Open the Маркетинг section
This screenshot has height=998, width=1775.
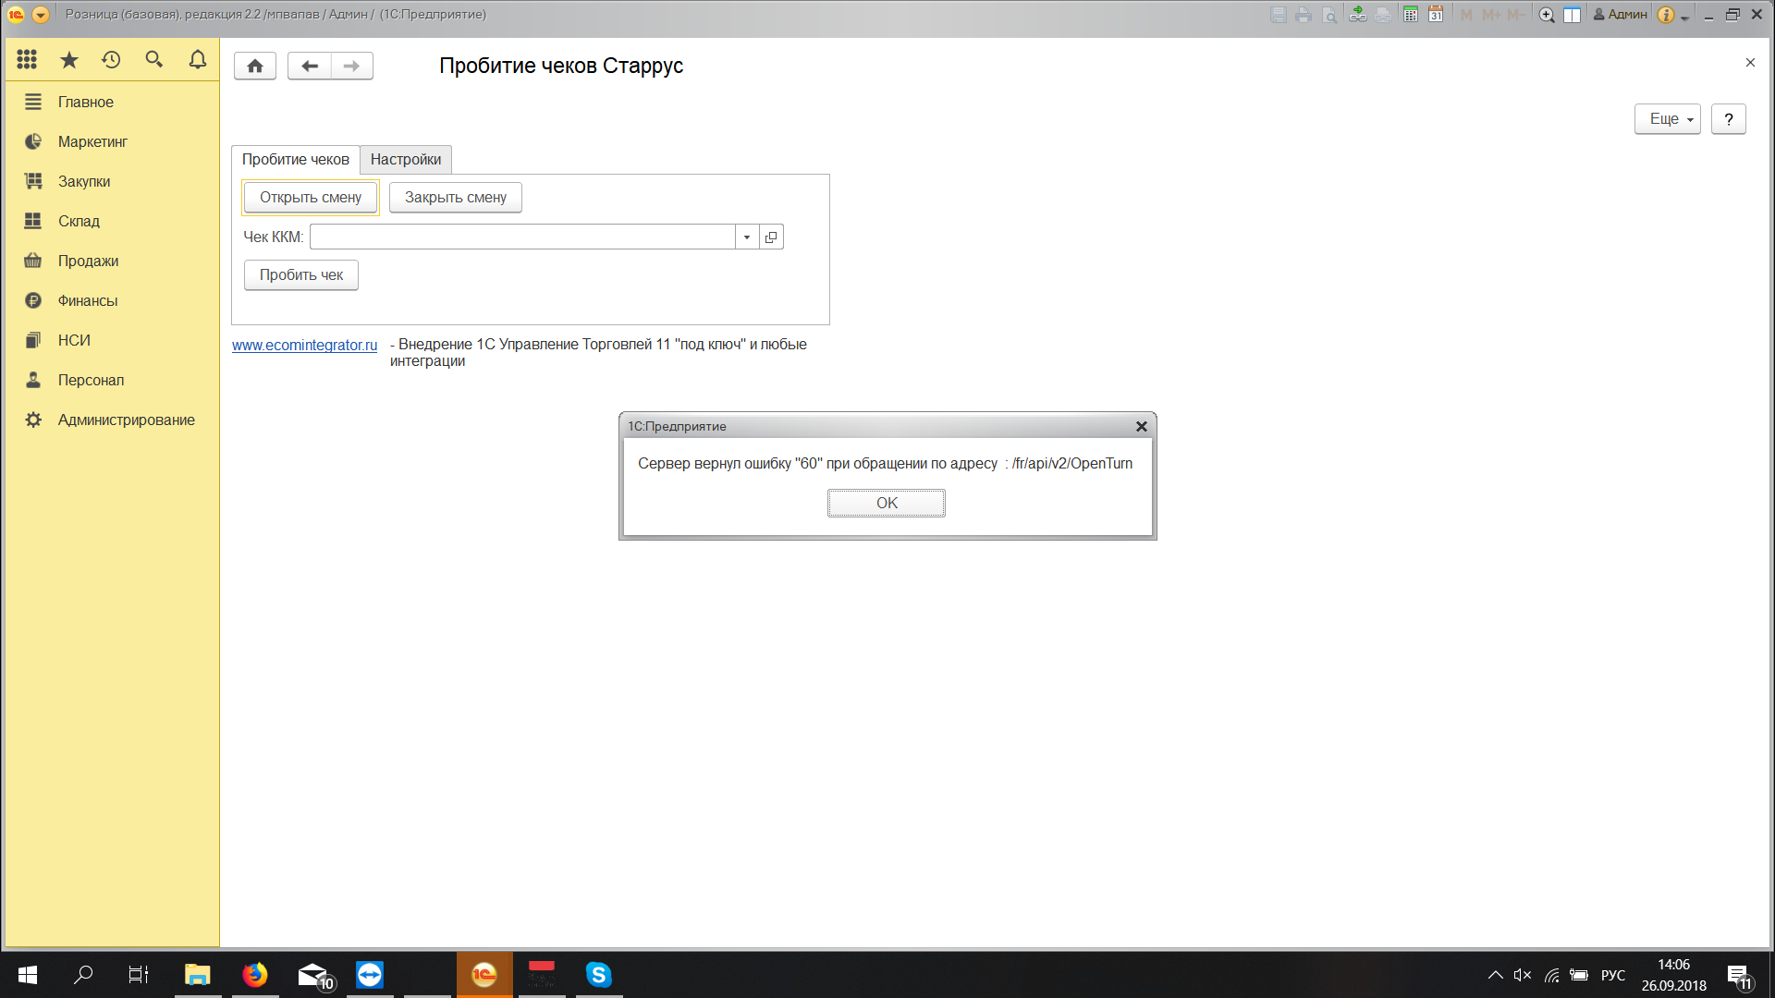(x=111, y=142)
